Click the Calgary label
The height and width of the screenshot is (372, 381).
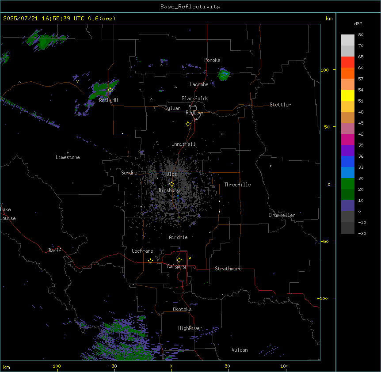[x=177, y=266]
